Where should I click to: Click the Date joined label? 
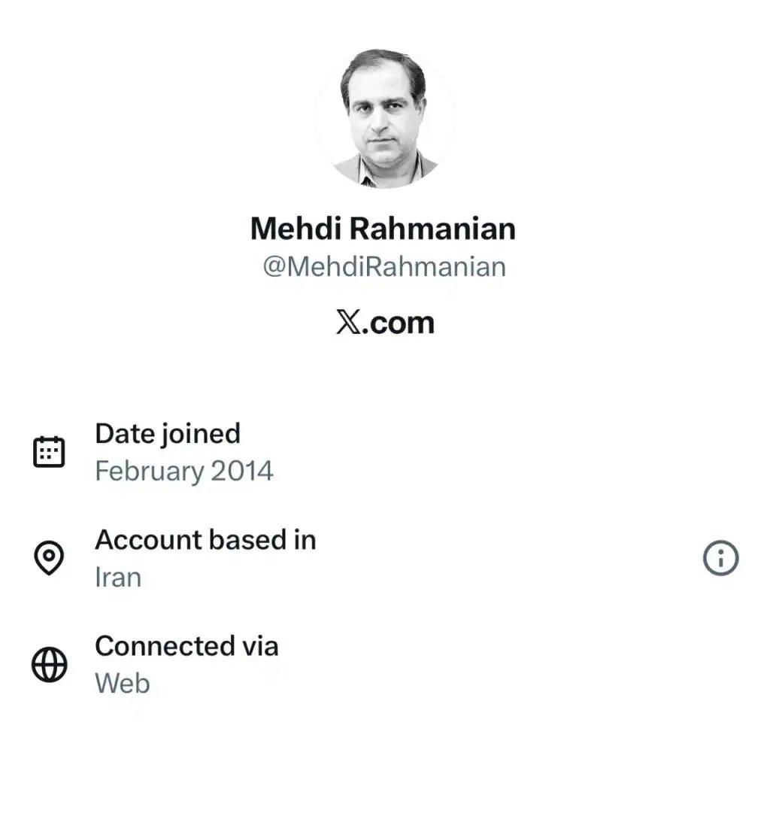click(x=167, y=433)
